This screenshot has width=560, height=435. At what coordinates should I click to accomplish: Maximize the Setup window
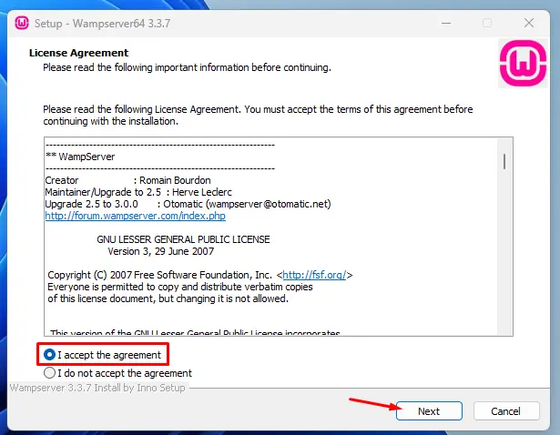(x=487, y=21)
